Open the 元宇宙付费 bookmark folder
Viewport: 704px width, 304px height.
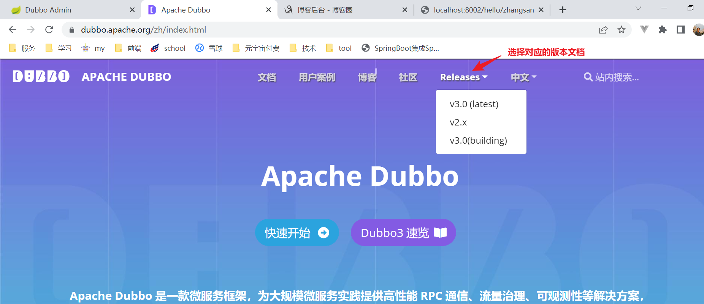tap(256, 48)
